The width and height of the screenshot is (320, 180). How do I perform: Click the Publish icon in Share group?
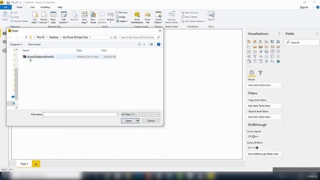tap(211, 16)
